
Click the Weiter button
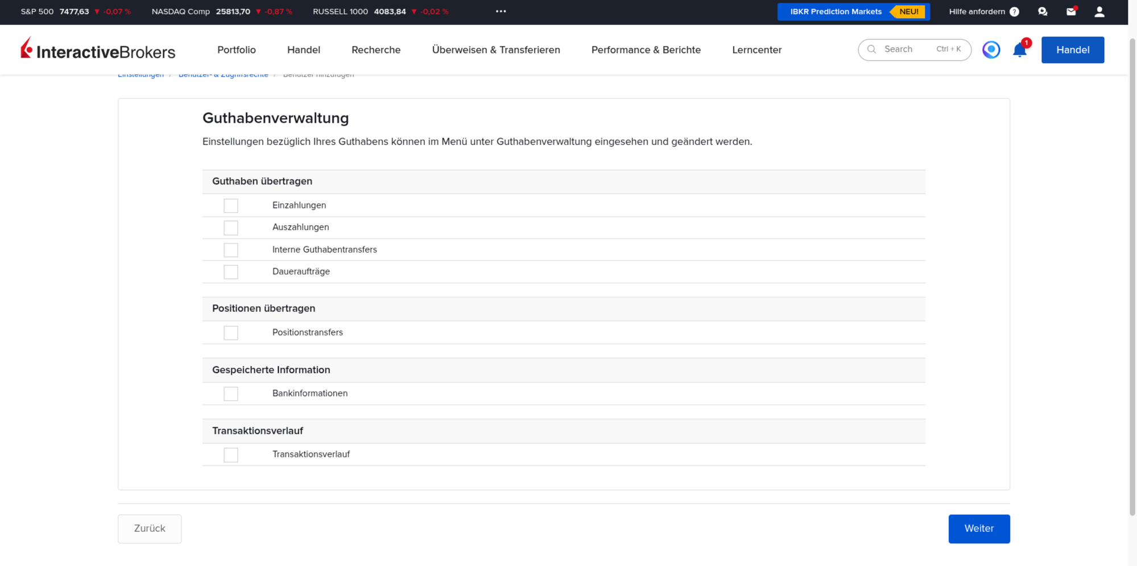point(979,529)
